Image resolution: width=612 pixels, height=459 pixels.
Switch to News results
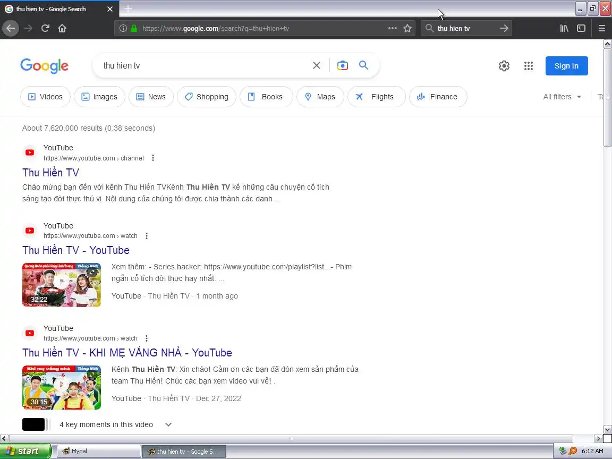pos(151,97)
